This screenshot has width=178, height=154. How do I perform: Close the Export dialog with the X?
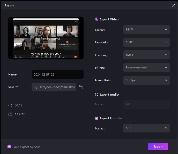tap(174, 5)
